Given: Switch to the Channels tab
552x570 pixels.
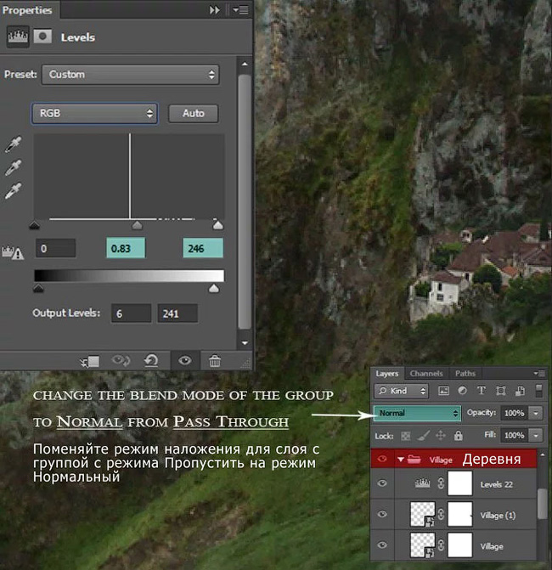Looking at the screenshot, I should click(x=426, y=373).
